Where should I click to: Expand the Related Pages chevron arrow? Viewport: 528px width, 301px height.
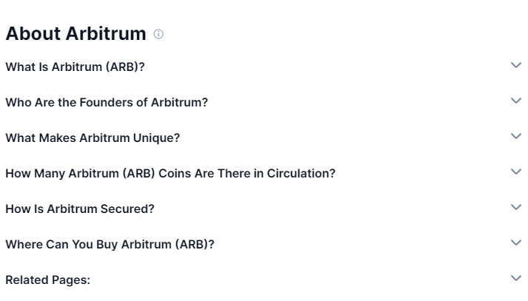[x=516, y=279]
